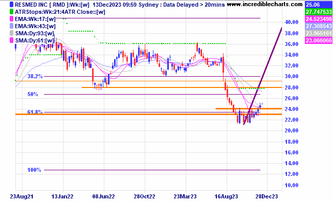Click the 27.308543 lavender value box
Viewport: 333px width, 202px height.
click(x=319, y=26)
